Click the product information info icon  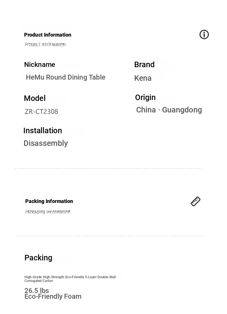[x=204, y=34]
